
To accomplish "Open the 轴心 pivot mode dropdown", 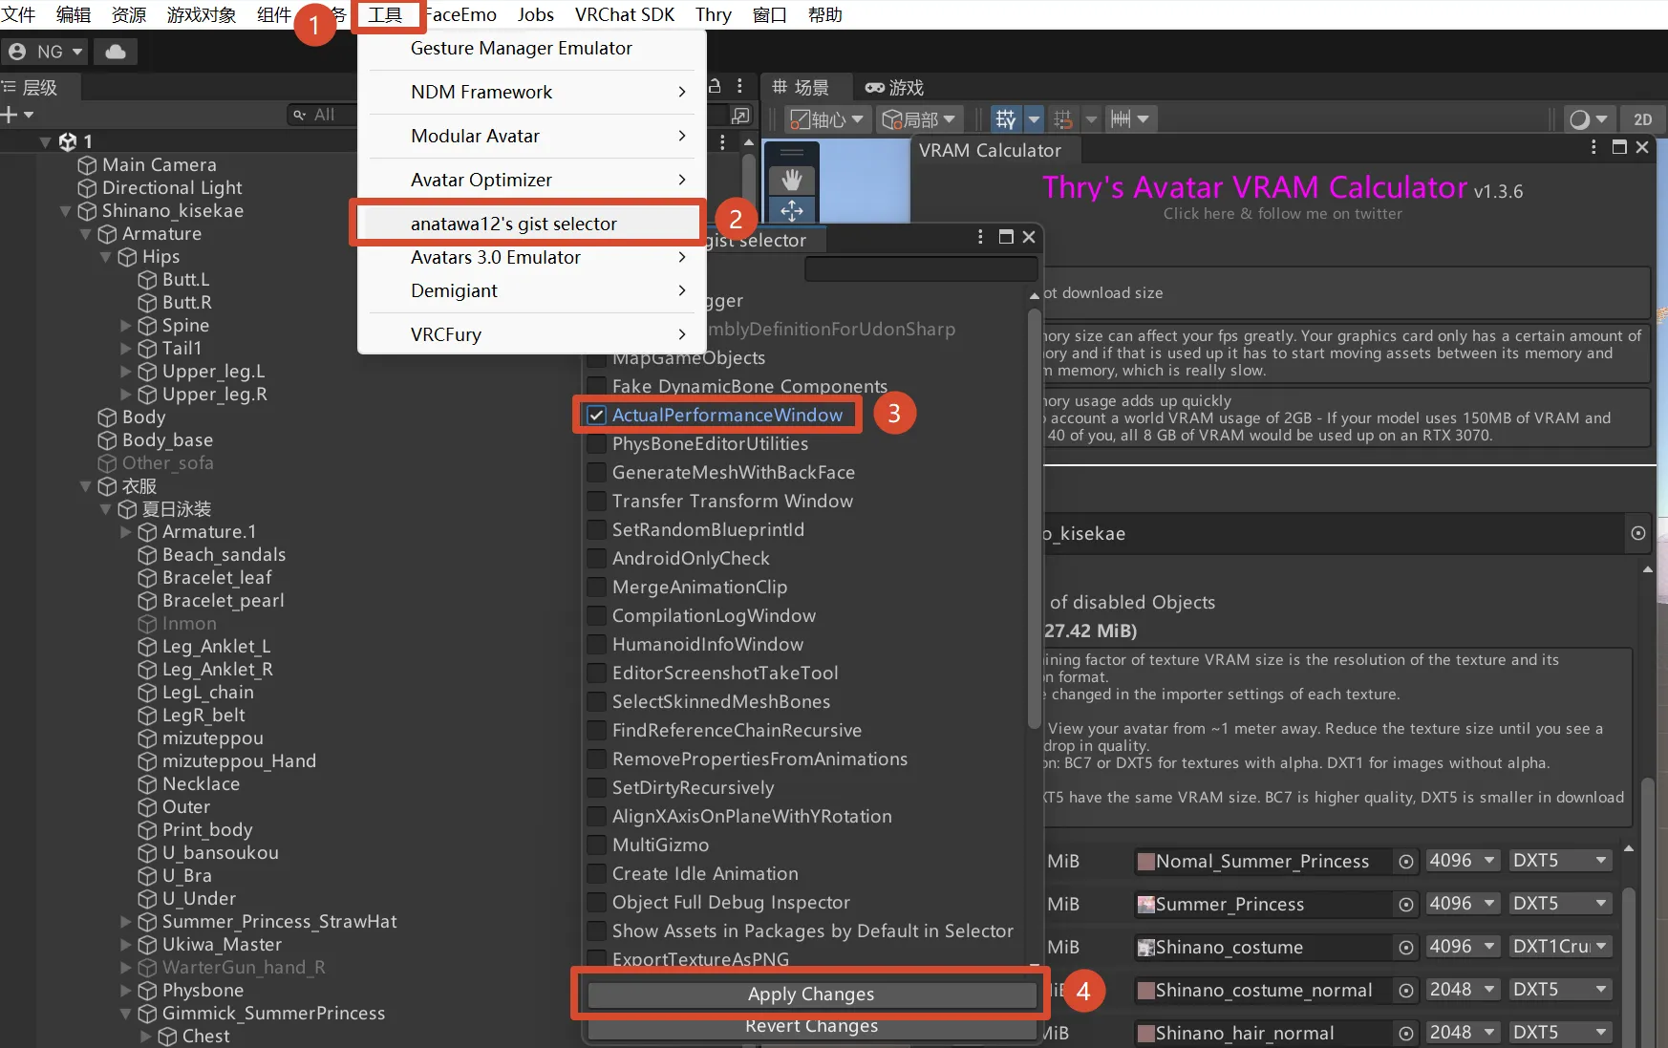I will 827,119.
